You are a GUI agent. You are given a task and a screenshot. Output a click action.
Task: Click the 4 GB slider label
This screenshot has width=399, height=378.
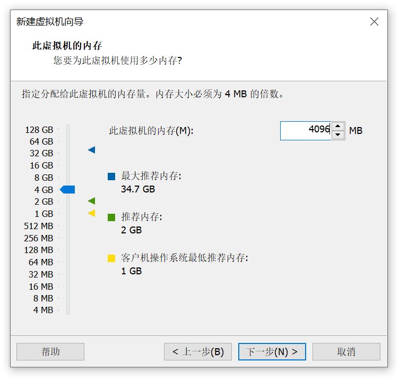(44, 190)
